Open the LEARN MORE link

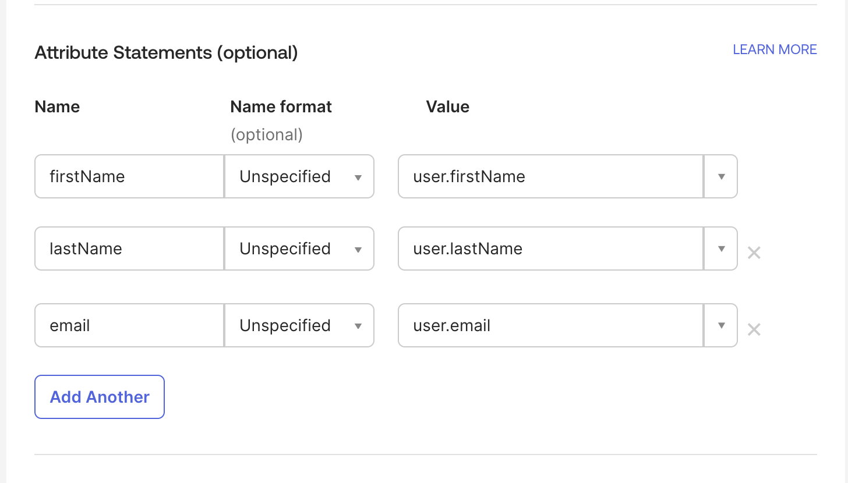point(775,49)
